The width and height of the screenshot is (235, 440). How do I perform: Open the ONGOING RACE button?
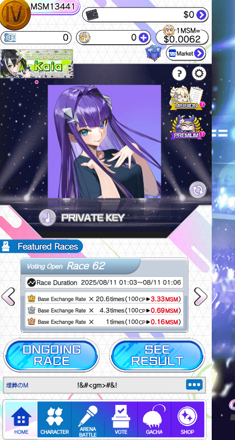(x=52, y=356)
